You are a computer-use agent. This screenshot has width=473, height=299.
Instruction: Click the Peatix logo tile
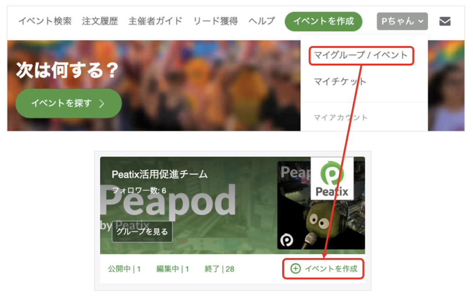click(332, 178)
